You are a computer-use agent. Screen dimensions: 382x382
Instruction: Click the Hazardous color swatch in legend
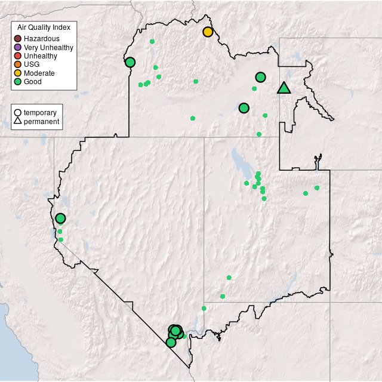coord(18,39)
